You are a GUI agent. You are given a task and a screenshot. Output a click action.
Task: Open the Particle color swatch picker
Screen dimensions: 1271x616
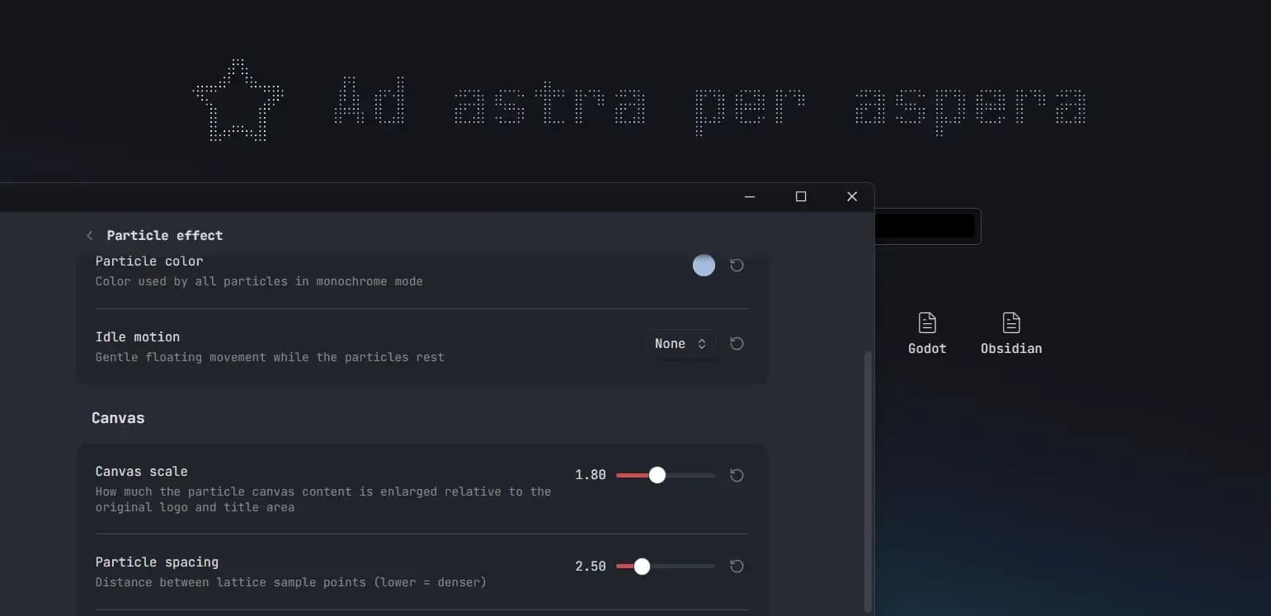(x=704, y=265)
